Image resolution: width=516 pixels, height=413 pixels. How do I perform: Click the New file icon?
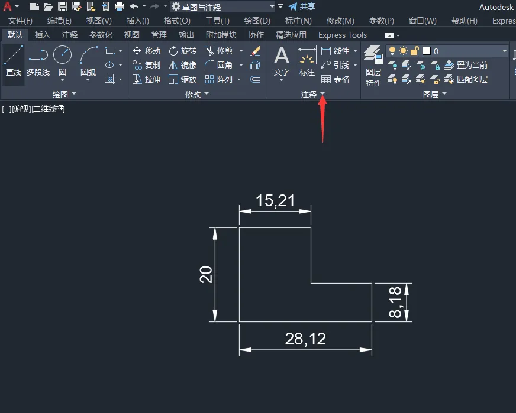(34, 6)
